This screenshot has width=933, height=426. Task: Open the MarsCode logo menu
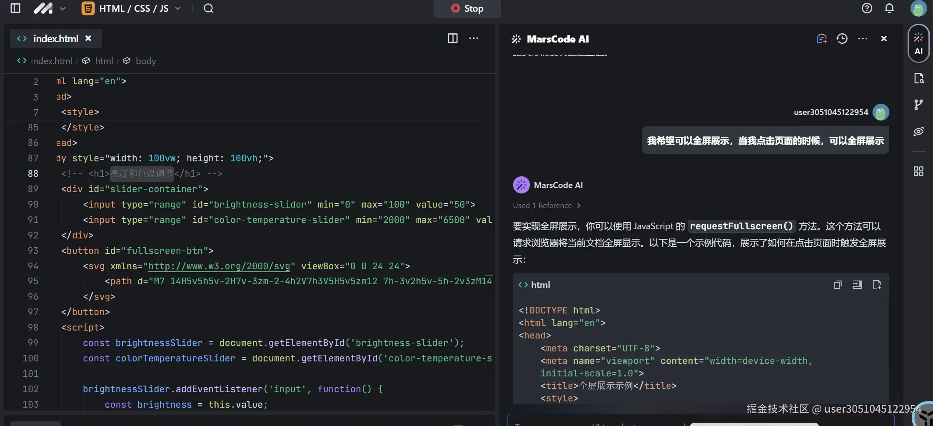coord(43,8)
